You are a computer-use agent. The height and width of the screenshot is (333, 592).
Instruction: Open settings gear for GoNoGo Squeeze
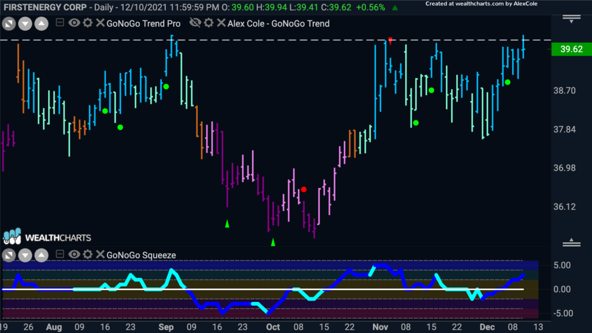[x=88, y=254]
